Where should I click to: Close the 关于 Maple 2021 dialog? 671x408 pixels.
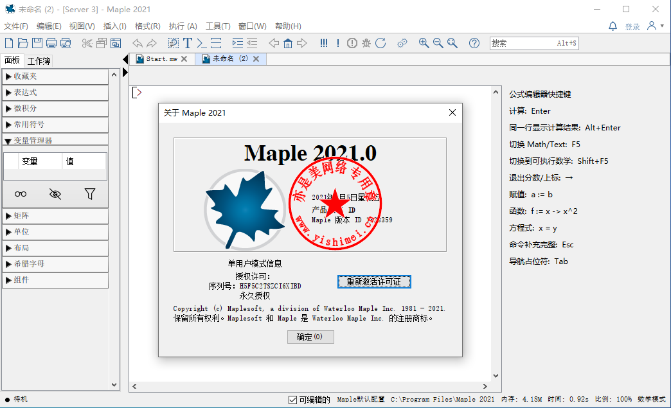point(452,112)
